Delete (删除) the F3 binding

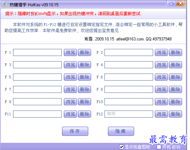coord(85,65)
